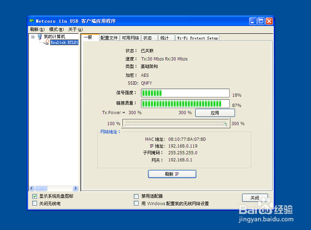Click the tree panel right scroll arrow

75,188
